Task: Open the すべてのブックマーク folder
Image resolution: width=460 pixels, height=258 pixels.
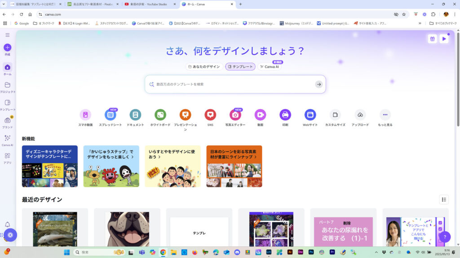Action: point(443,23)
